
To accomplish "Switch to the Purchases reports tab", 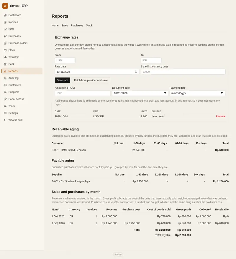I will pyautogui.click(x=77, y=25).
